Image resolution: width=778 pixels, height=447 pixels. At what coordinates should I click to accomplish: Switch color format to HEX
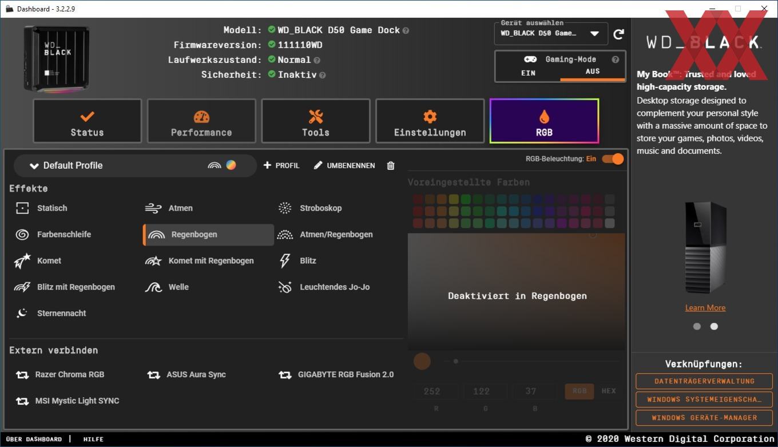[609, 391]
